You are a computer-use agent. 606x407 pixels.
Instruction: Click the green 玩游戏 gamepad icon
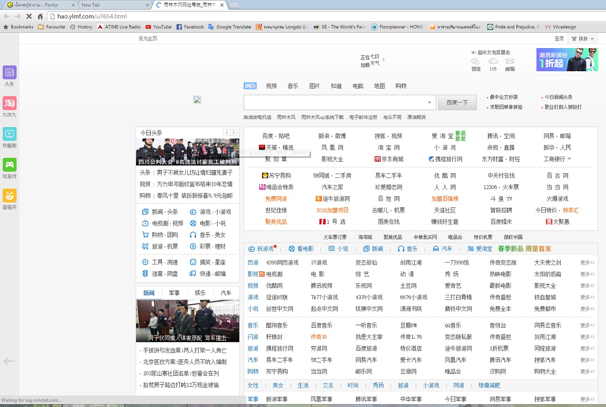pyautogui.click(x=10, y=165)
